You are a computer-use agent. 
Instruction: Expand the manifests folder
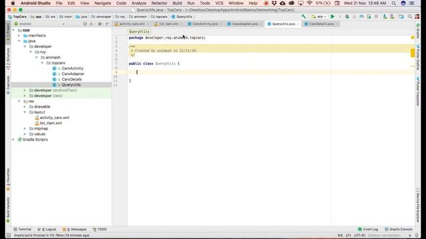coord(19,35)
